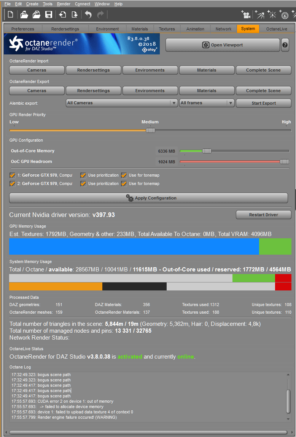Screen dimensions: 296x437
Task: Click the Open file folder icon
Action: [x=24, y=14]
